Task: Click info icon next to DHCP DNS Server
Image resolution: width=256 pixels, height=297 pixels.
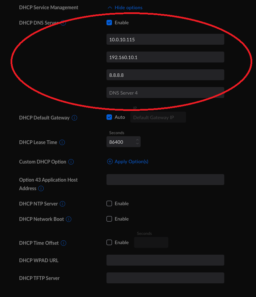Action: [63, 23]
